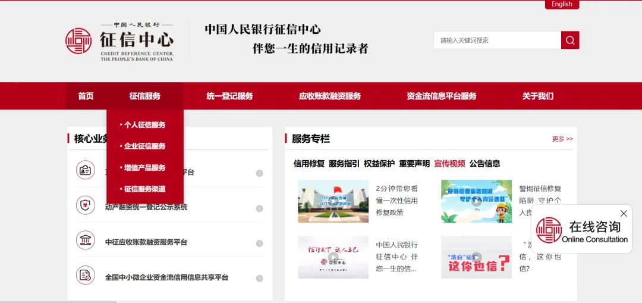
Task: Open 动产融资统一登记公示系统 link
Action: pos(146,207)
